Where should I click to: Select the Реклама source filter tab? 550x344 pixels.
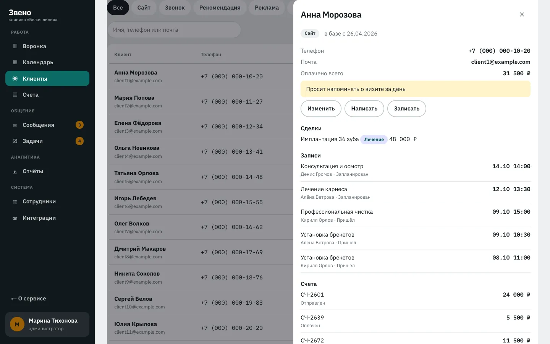click(267, 8)
